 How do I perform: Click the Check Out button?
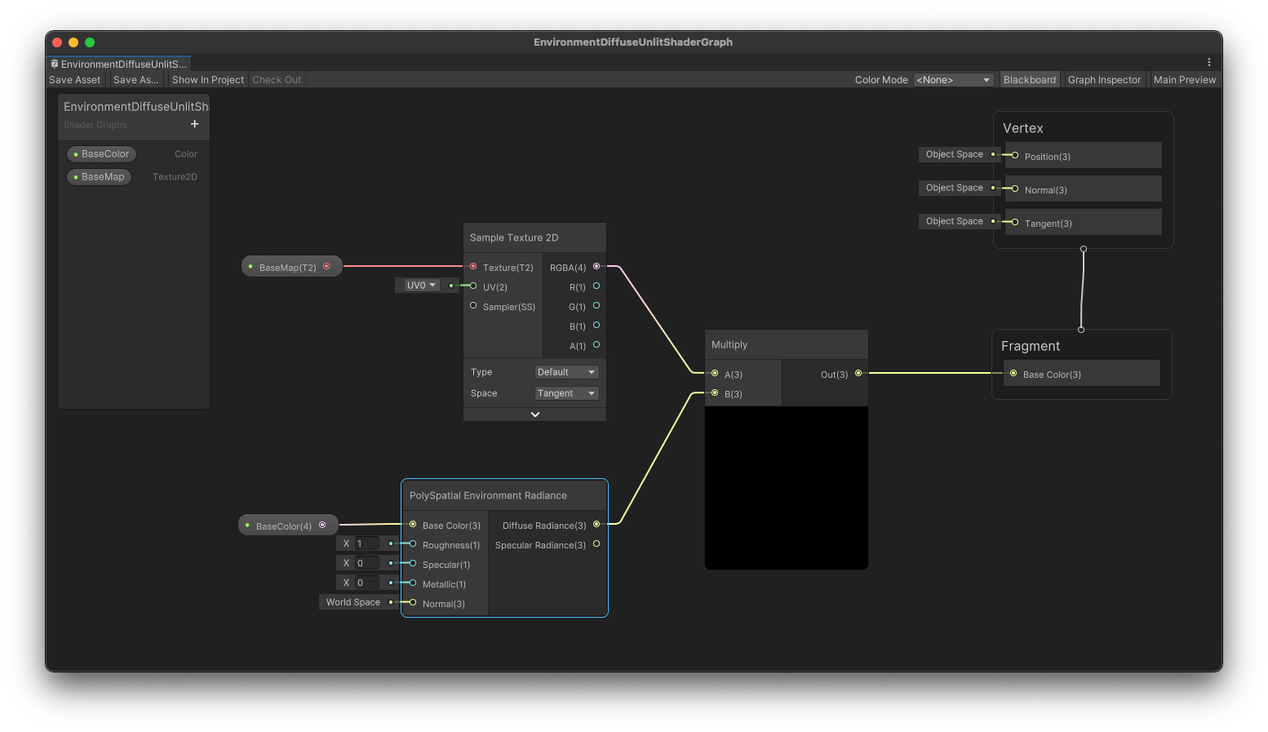click(277, 80)
